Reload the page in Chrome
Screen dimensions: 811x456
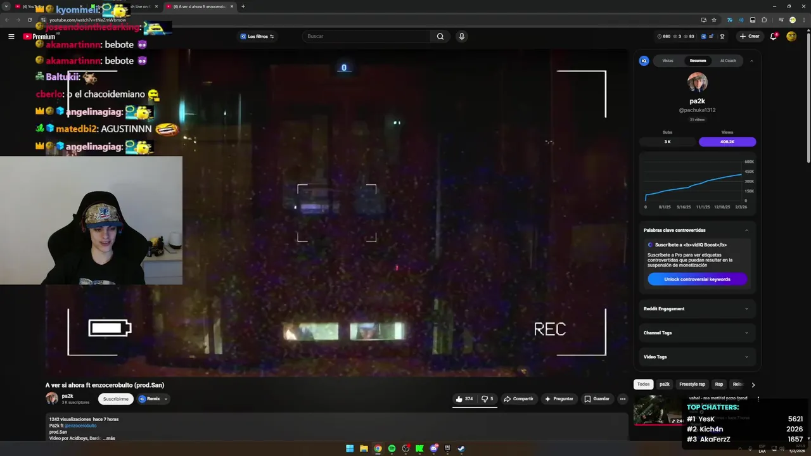29,20
